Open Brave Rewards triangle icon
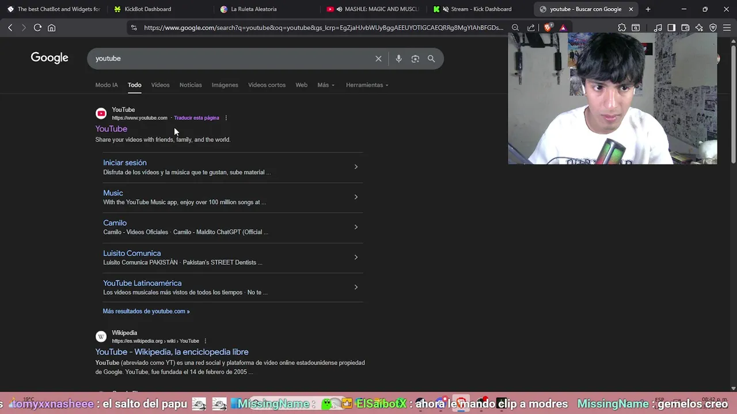Image resolution: width=737 pixels, height=414 pixels. (x=563, y=28)
